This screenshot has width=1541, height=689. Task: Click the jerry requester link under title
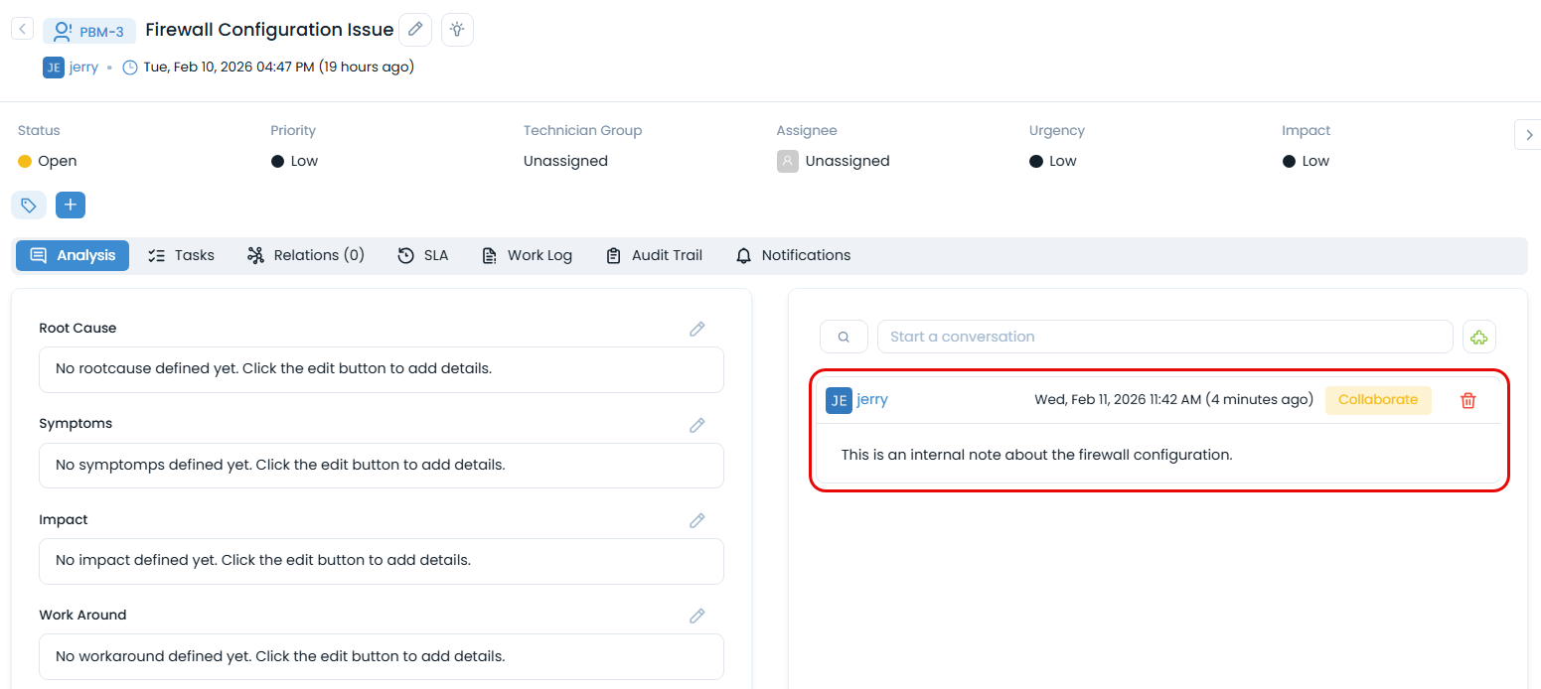[83, 68]
